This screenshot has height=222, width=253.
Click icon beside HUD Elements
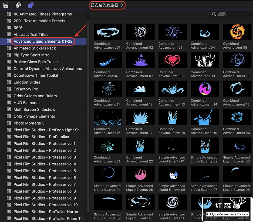[x=9, y=102]
